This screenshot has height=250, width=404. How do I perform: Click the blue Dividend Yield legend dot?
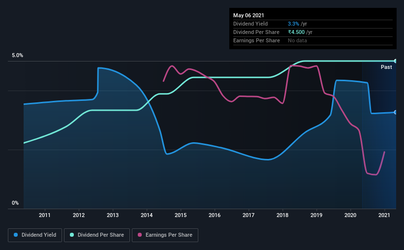[16, 235]
